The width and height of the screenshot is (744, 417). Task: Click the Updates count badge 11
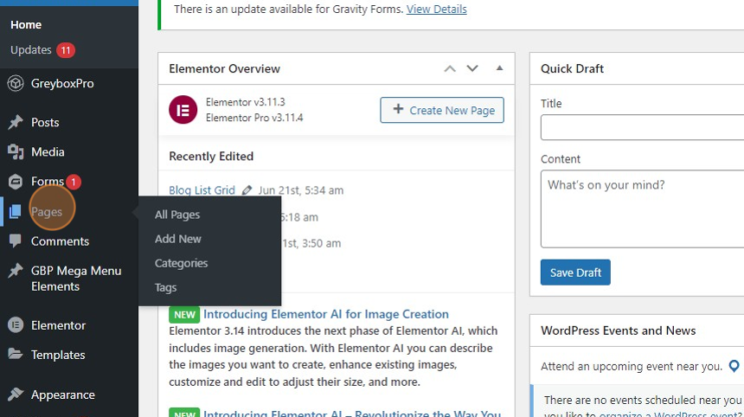pos(66,50)
